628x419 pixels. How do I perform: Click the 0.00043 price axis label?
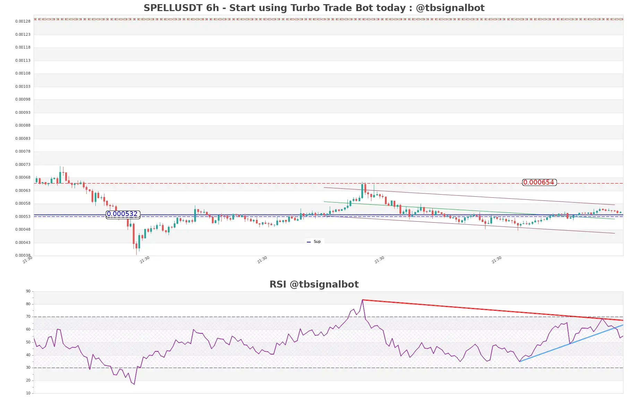point(23,242)
